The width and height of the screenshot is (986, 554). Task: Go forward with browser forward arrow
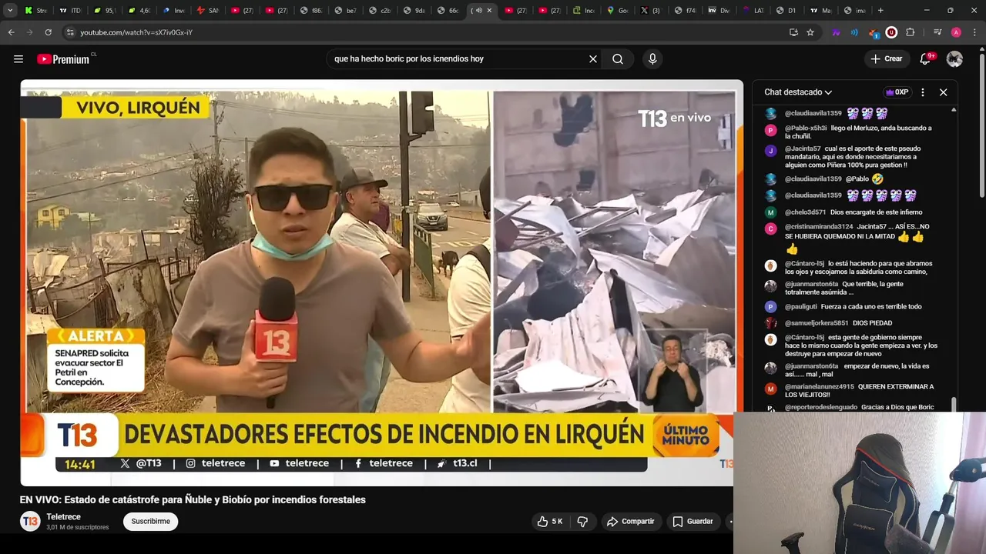tap(29, 32)
